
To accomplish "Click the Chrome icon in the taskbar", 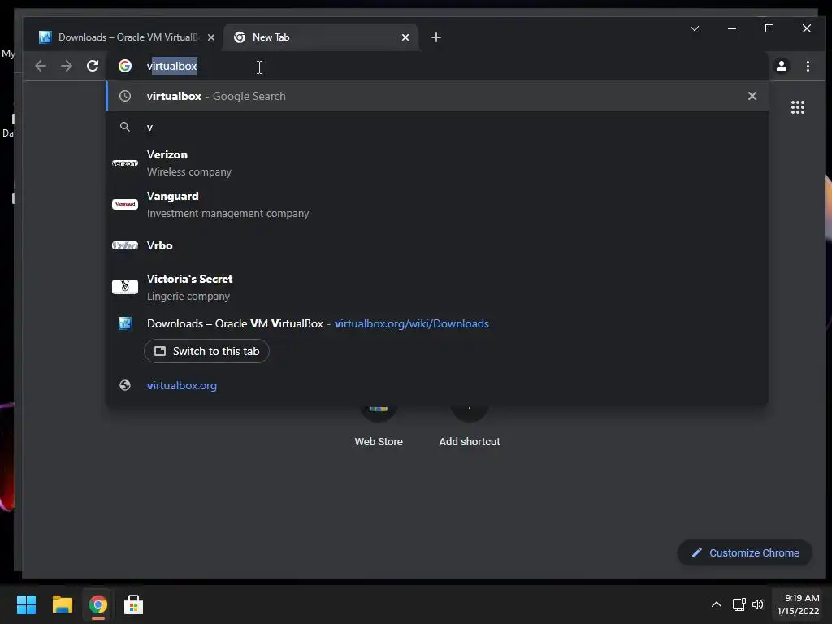I will click(98, 604).
